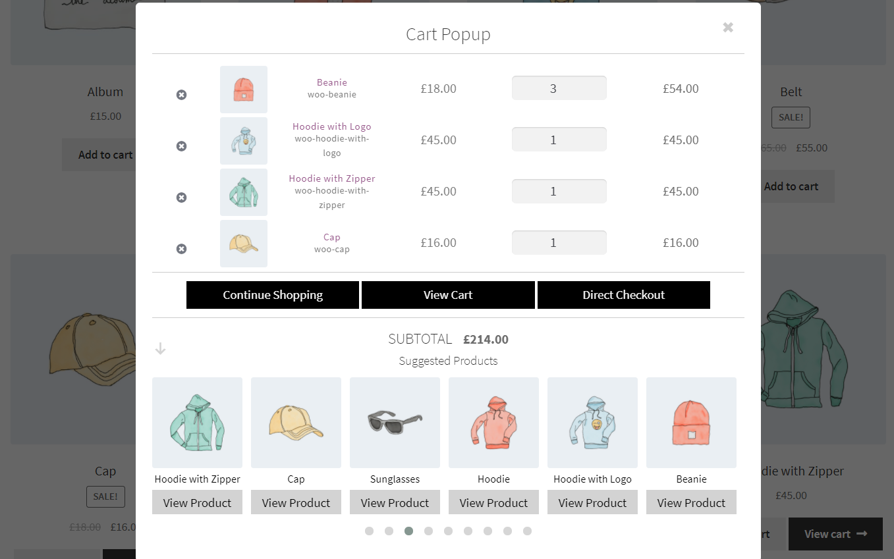
Task: Click the Cap thumbnail in the cart list
Action: tap(243, 243)
